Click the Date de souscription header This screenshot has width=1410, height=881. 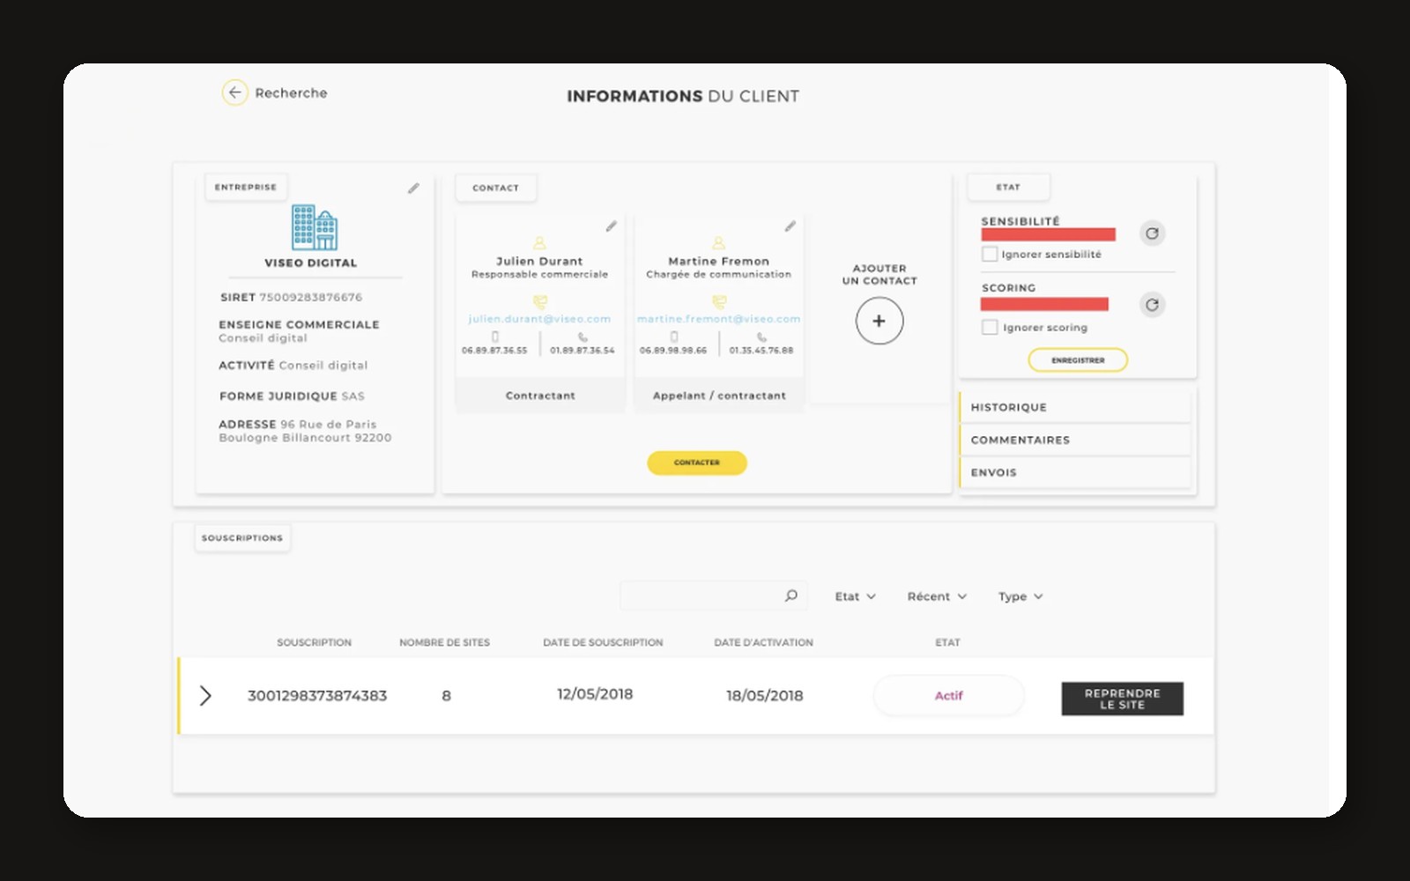click(x=603, y=642)
